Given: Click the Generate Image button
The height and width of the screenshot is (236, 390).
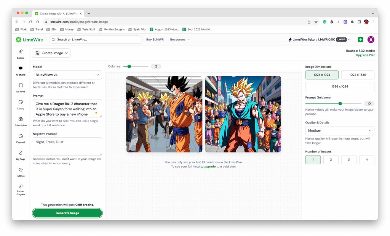Looking at the screenshot, I should [x=67, y=213].
